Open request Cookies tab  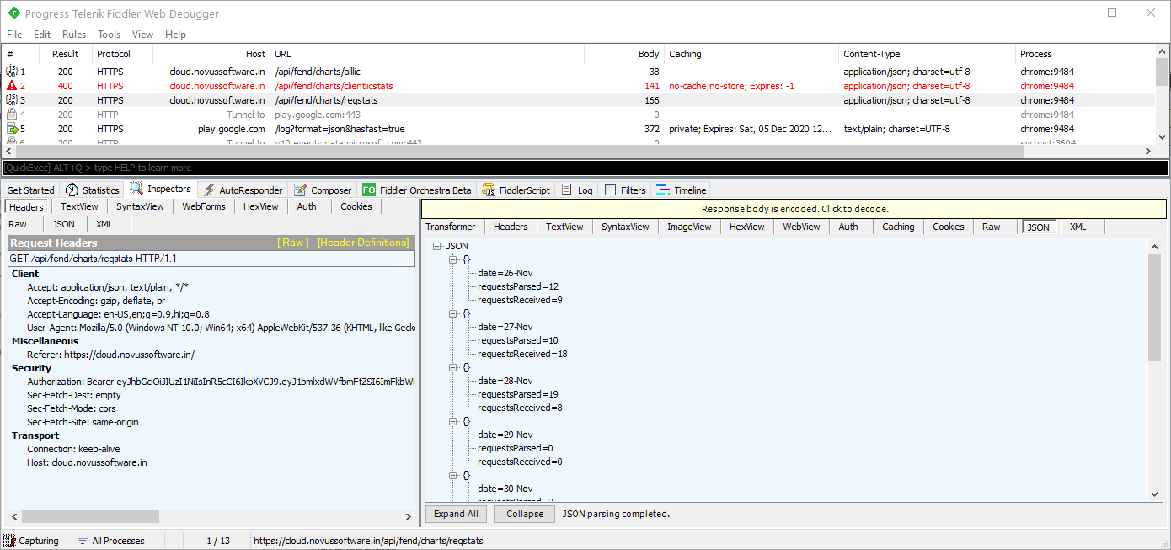click(x=356, y=206)
